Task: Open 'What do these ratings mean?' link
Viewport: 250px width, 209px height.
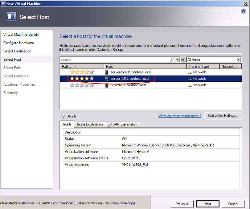Action: 180,116
